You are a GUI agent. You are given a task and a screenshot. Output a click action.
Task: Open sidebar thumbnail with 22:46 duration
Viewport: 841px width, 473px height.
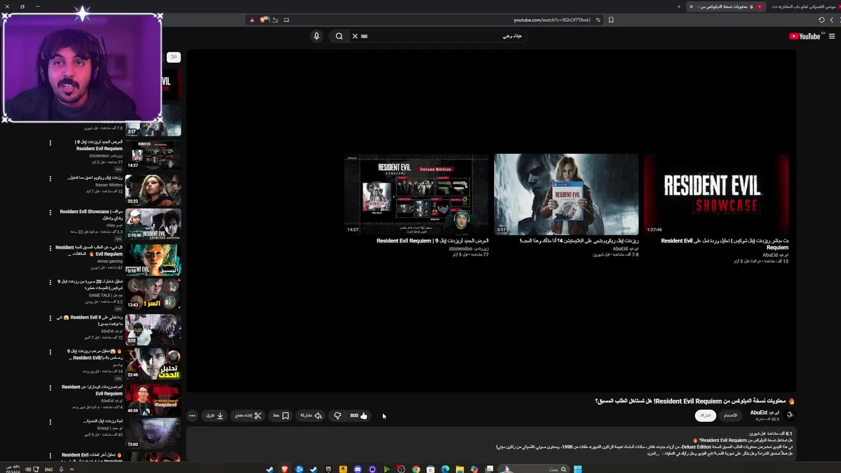(x=153, y=364)
